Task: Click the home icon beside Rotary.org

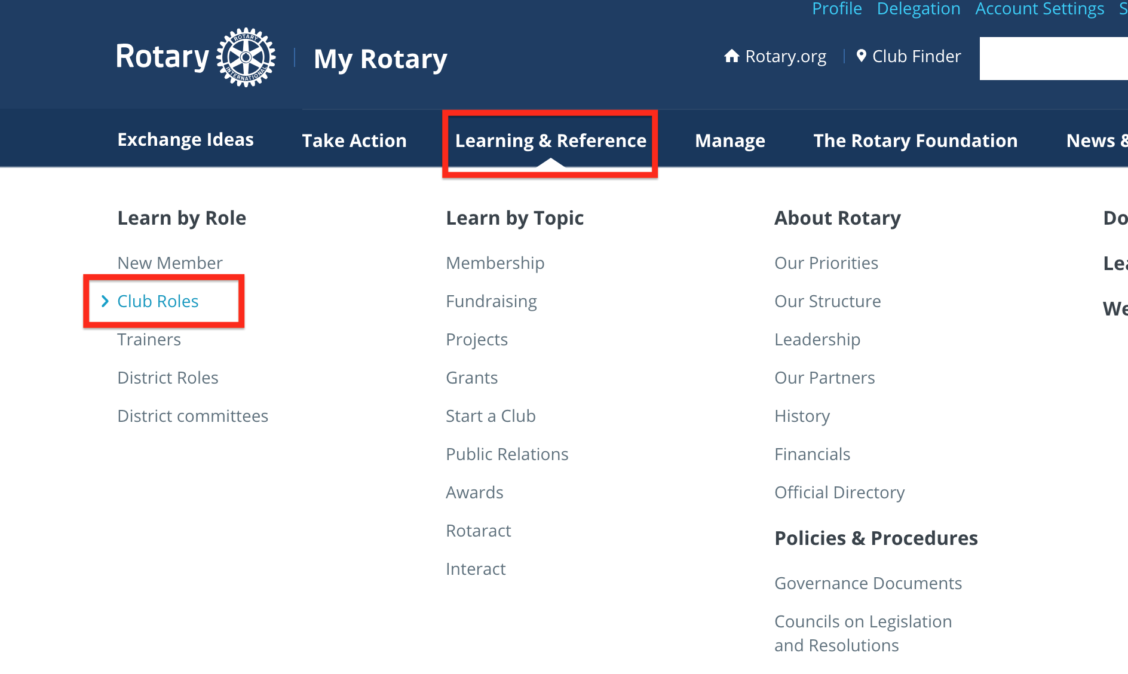Action: click(x=731, y=56)
